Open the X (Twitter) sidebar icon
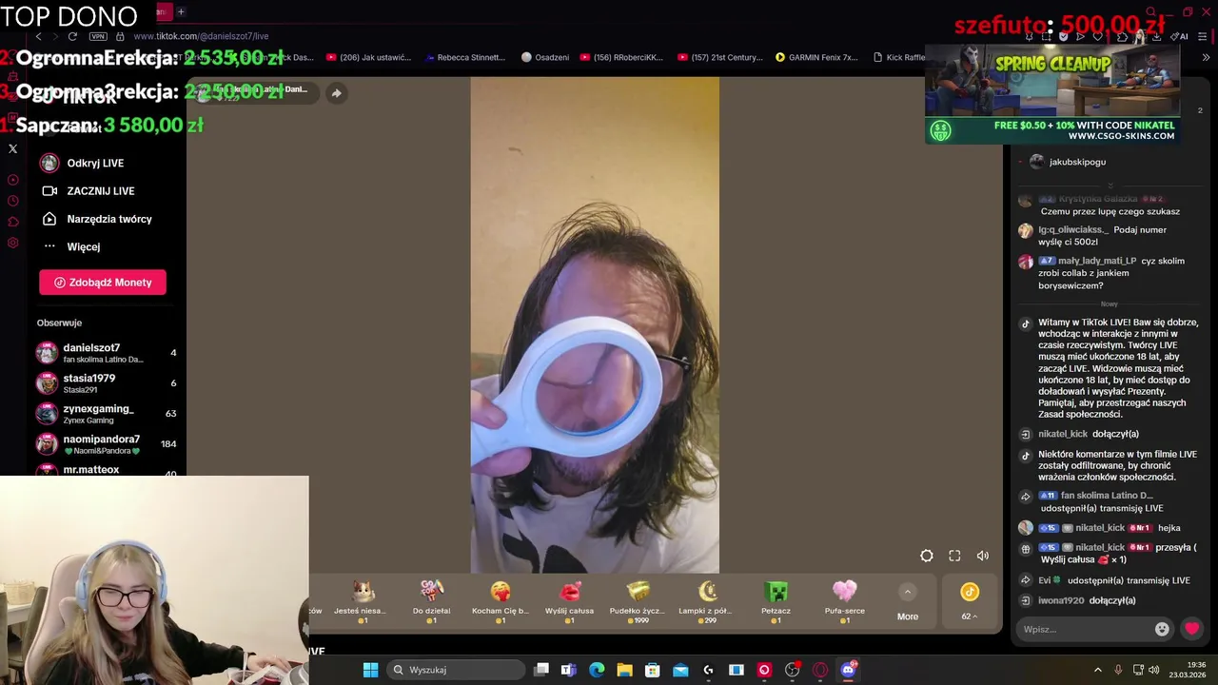The height and width of the screenshot is (685, 1218). click(x=12, y=148)
